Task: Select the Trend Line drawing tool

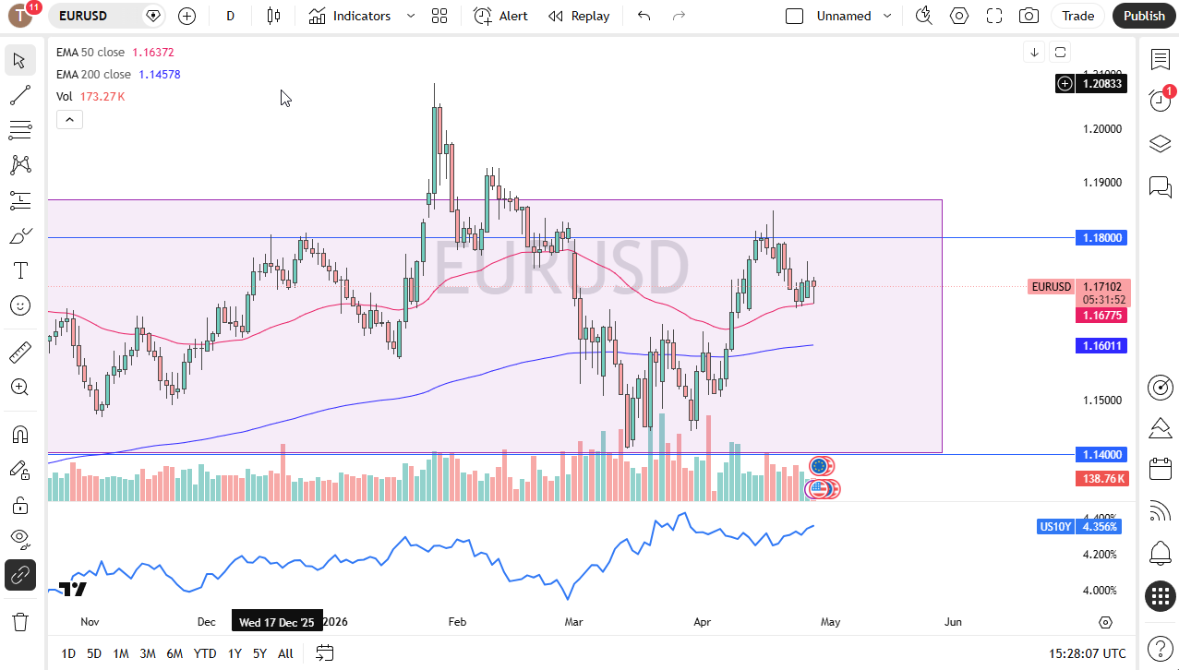Action: [20, 95]
